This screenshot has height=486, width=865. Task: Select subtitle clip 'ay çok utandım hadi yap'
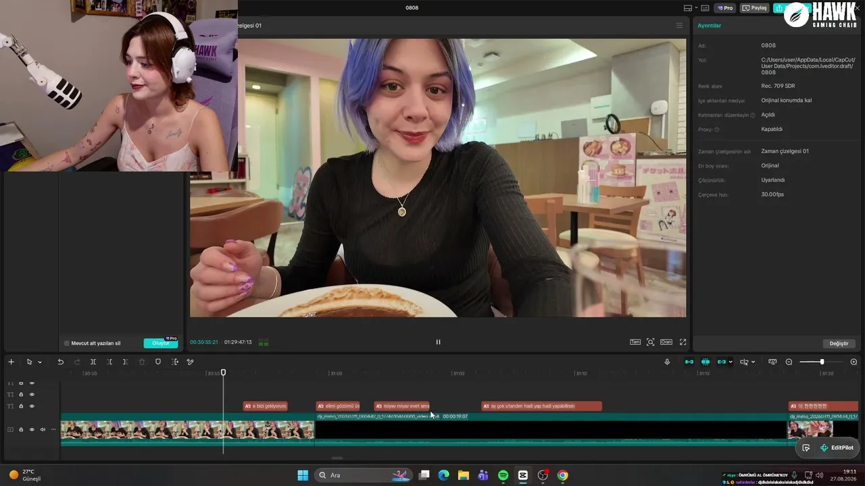[541, 406]
